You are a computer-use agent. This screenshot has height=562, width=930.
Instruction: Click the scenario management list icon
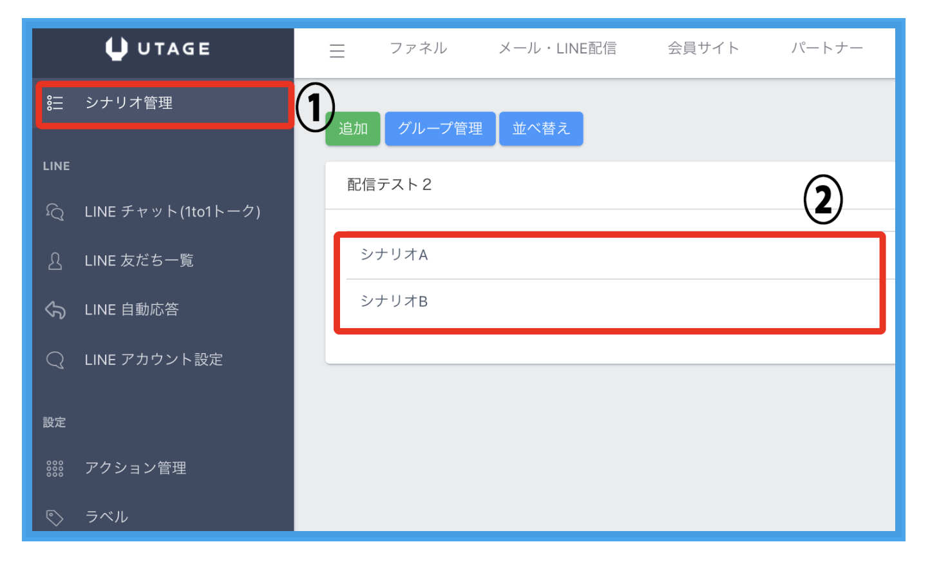[x=55, y=103]
